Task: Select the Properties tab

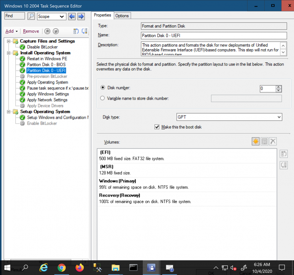Action: pos(103,15)
